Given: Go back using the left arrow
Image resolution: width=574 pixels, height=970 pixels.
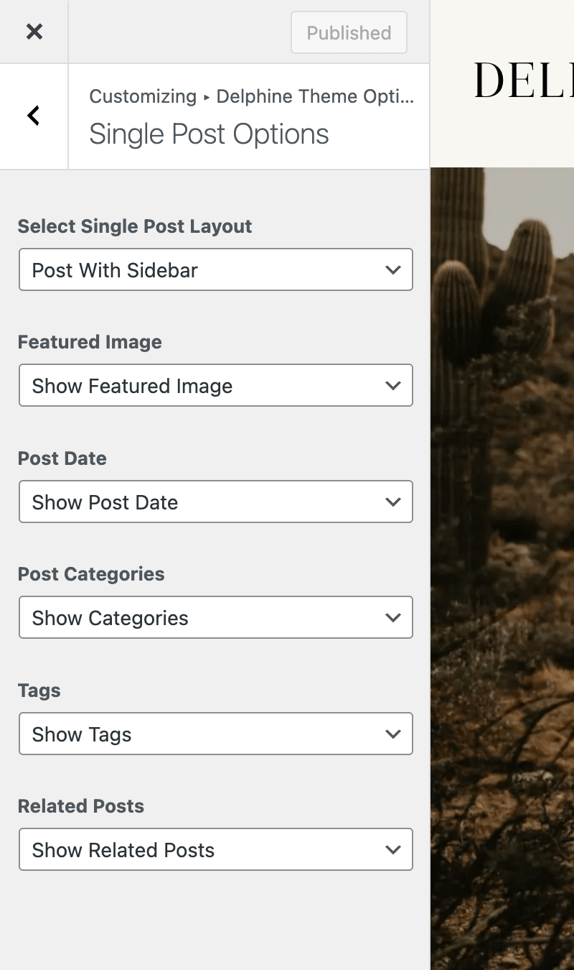Looking at the screenshot, I should [x=34, y=116].
